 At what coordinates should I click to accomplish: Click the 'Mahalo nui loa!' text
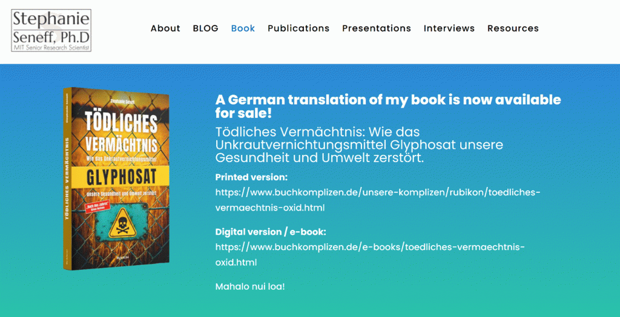click(250, 286)
